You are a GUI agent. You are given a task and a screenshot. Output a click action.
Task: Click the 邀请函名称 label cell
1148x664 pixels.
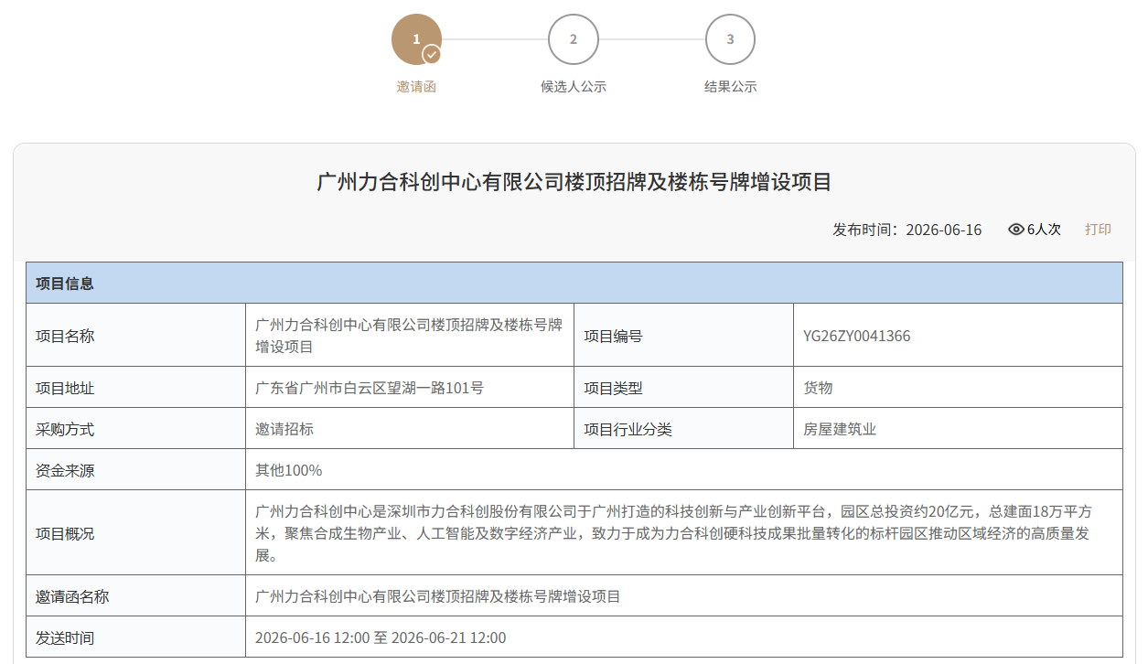point(136,596)
